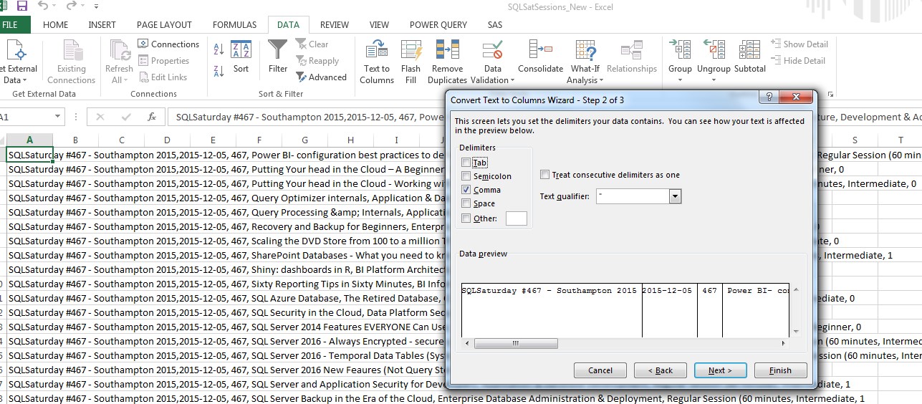Expand the Ungroup dropdown

pos(714,80)
